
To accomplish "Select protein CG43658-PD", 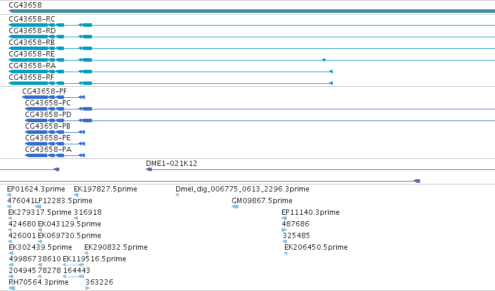I will [48, 115].
